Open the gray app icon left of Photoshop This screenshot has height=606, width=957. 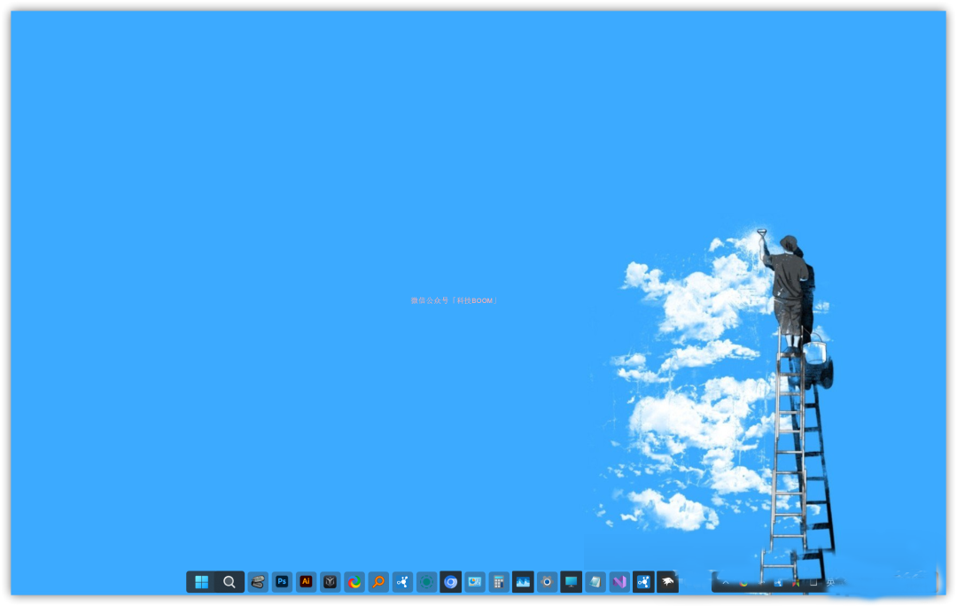[x=258, y=582]
